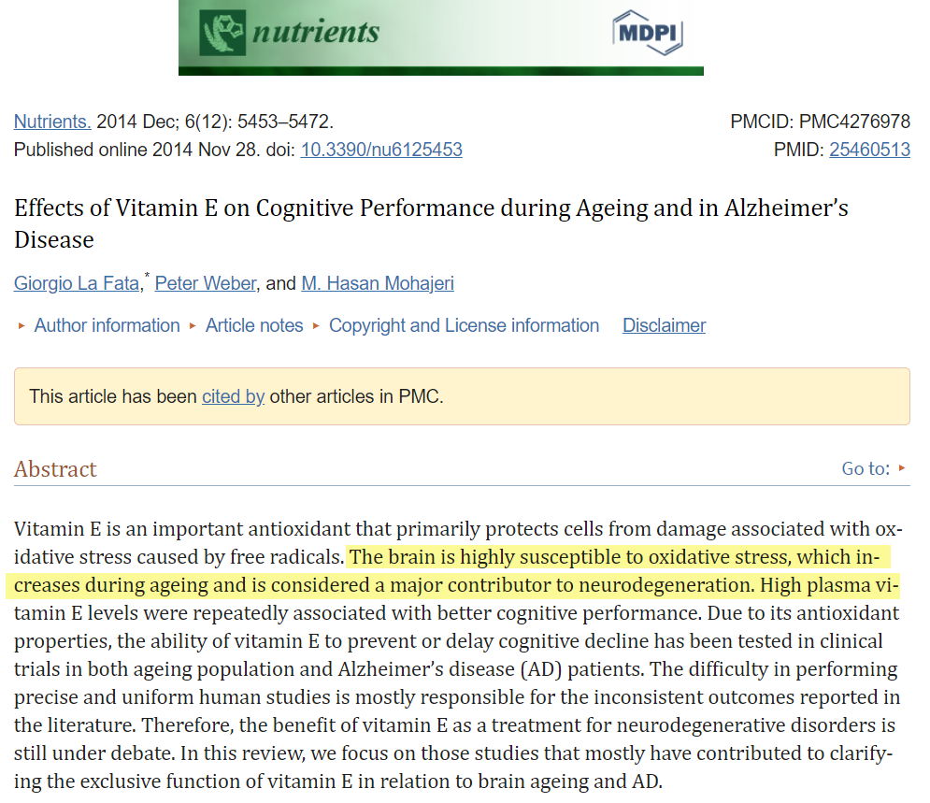The image size is (930, 803).
Task: Expand Copyright and License information
Action: [464, 325]
